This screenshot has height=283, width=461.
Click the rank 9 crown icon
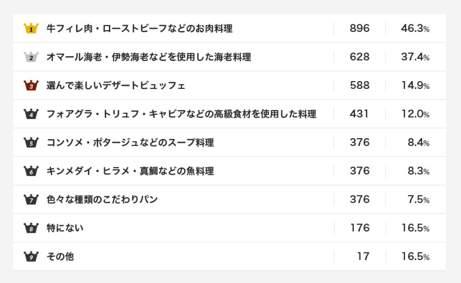coord(31,257)
